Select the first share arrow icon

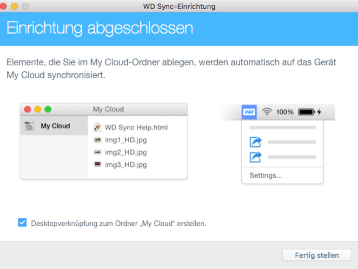[x=256, y=142]
